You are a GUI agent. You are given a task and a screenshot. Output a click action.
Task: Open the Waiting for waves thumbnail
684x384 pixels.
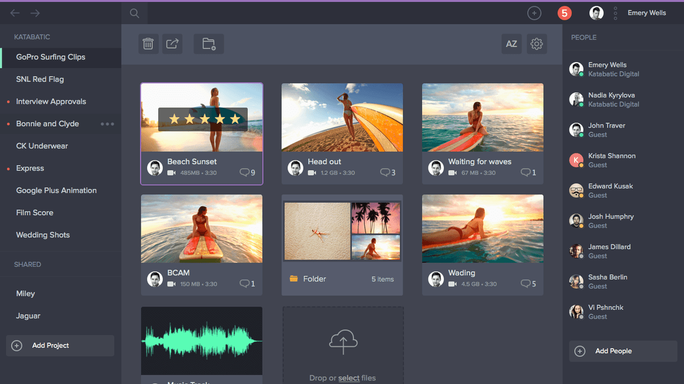coord(483,118)
